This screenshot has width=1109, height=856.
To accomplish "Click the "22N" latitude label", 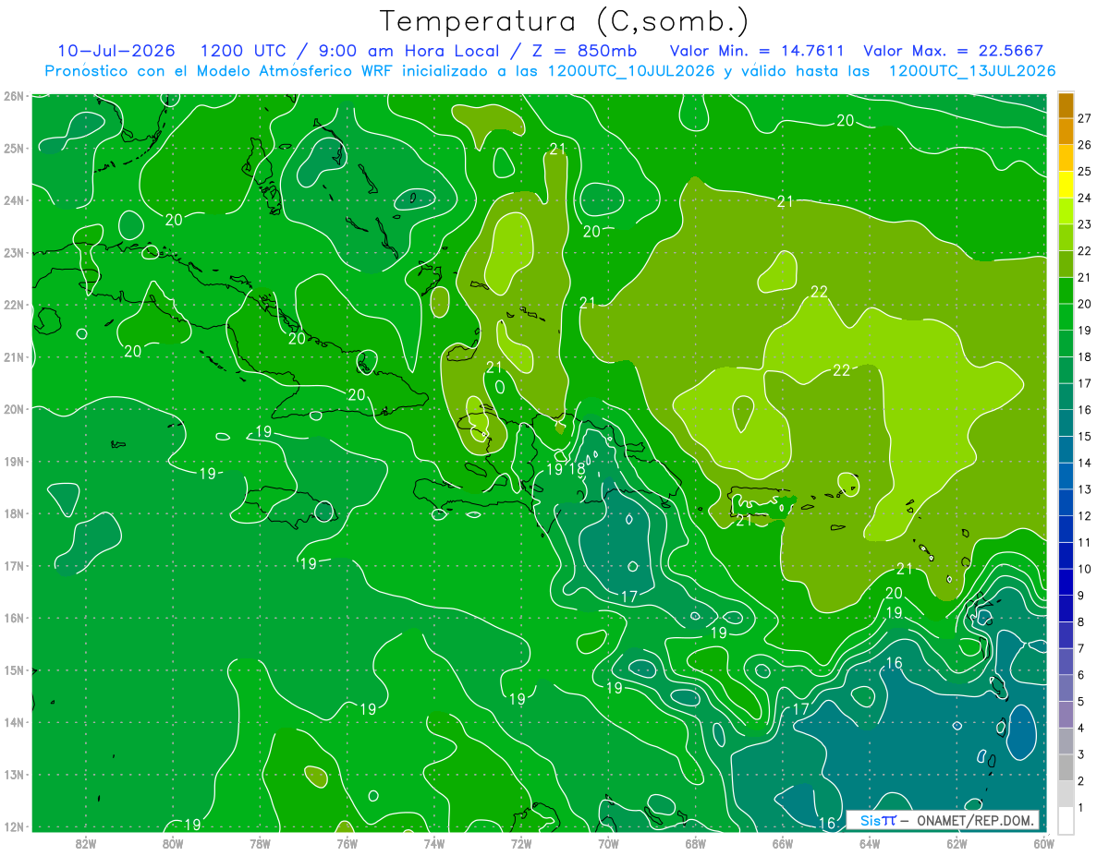I will tap(13, 305).
